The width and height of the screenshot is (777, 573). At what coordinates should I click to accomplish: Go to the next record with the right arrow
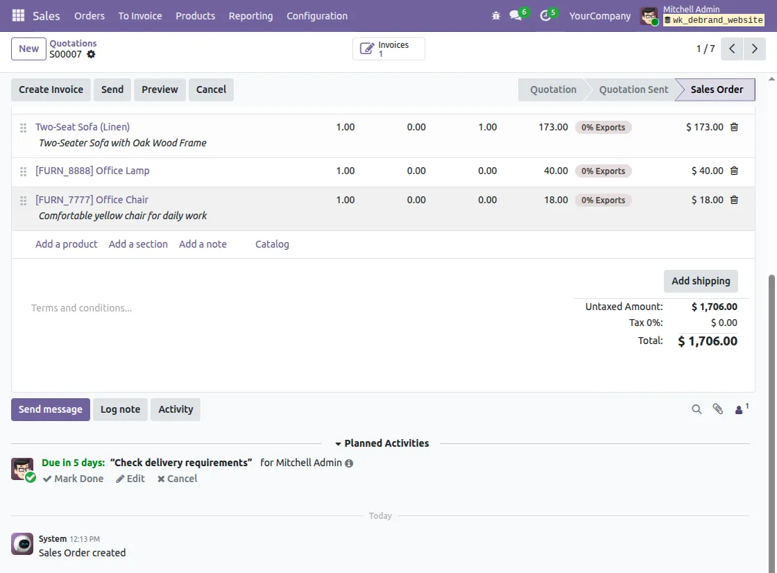tap(755, 49)
